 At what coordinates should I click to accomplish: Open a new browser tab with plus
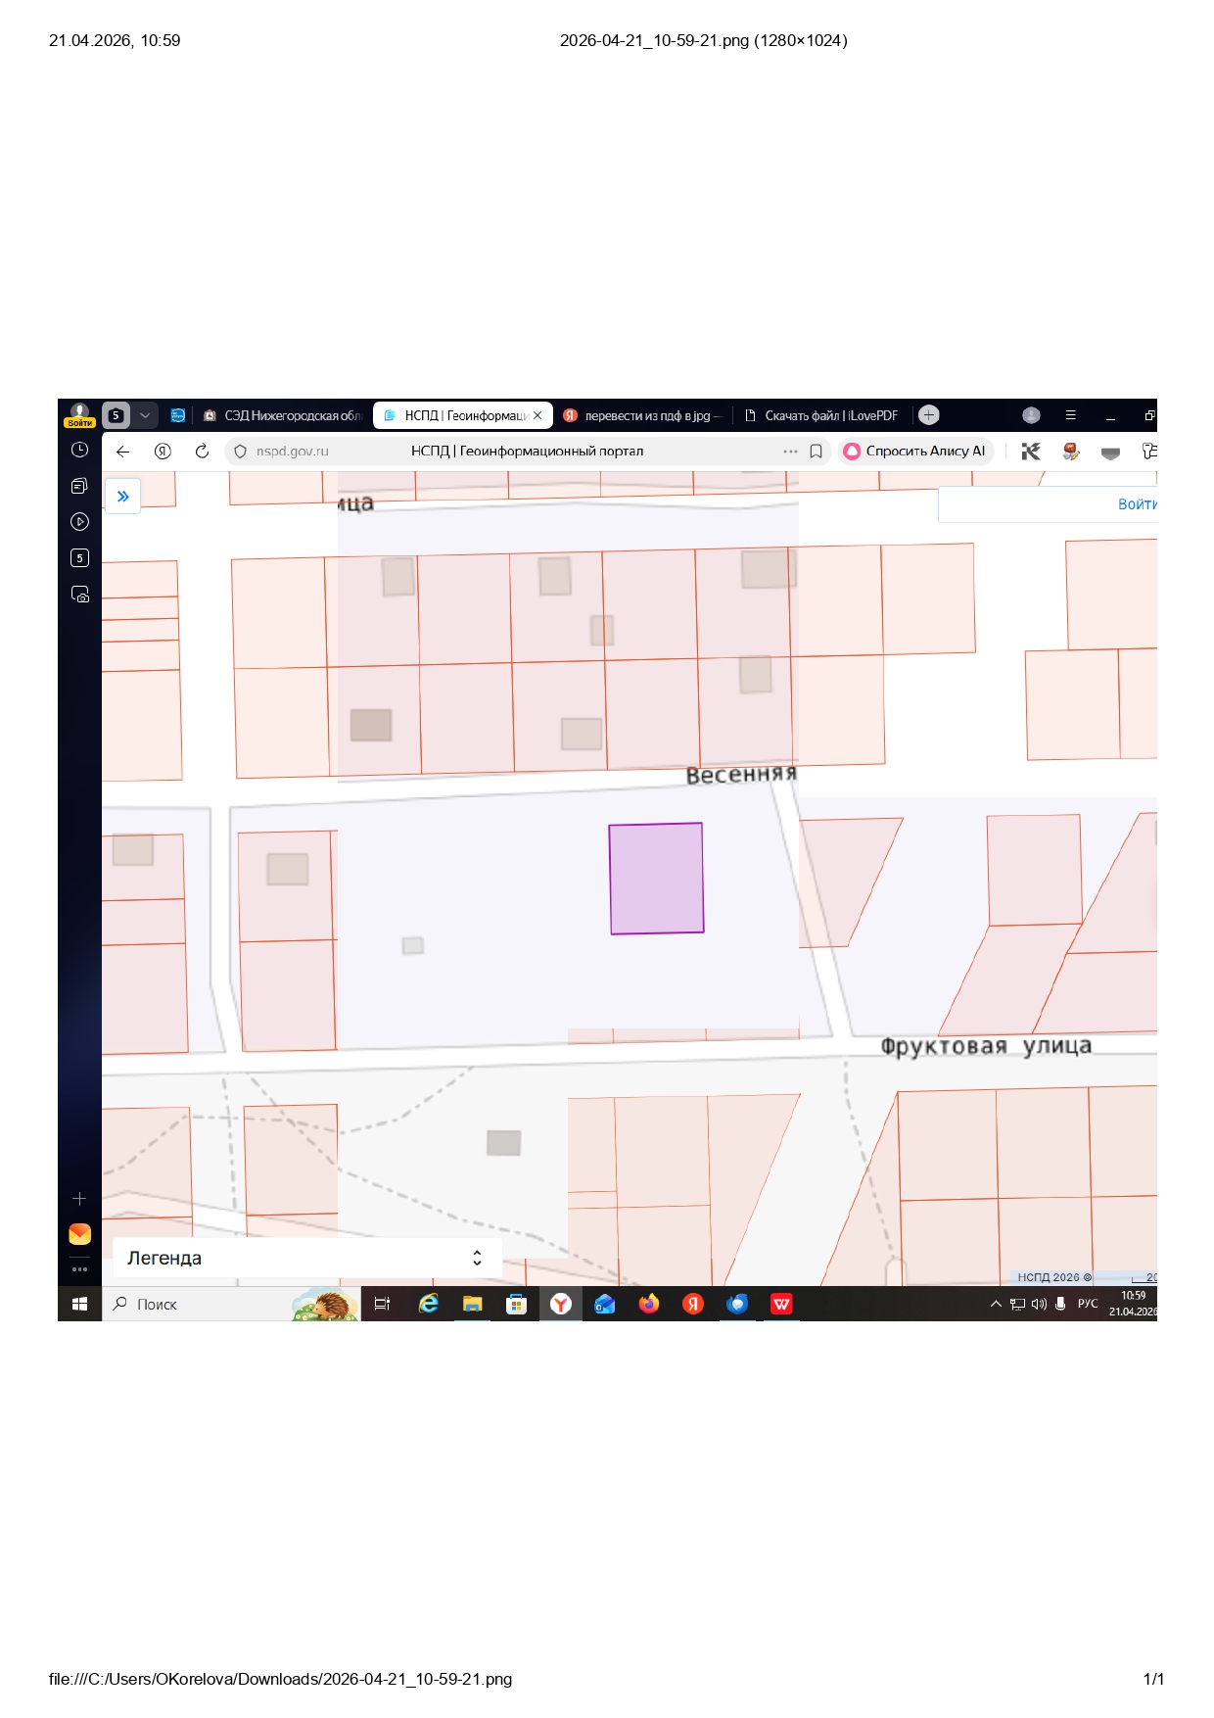pyautogui.click(x=929, y=415)
